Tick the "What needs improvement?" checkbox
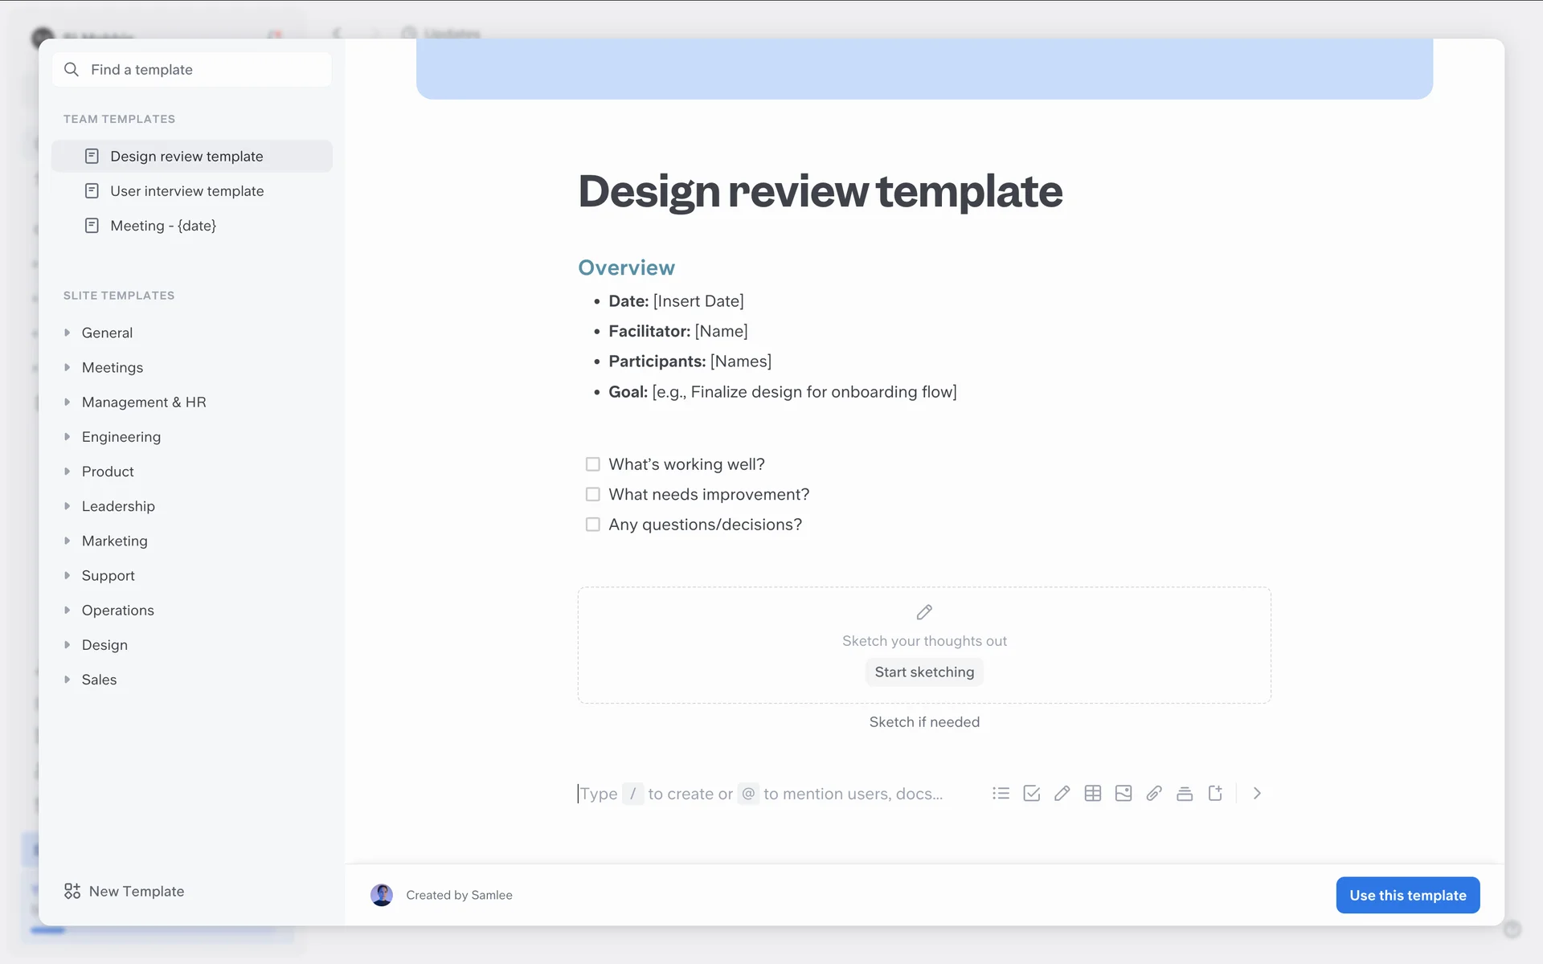The image size is (1543, 964). [x=592, y=494]
